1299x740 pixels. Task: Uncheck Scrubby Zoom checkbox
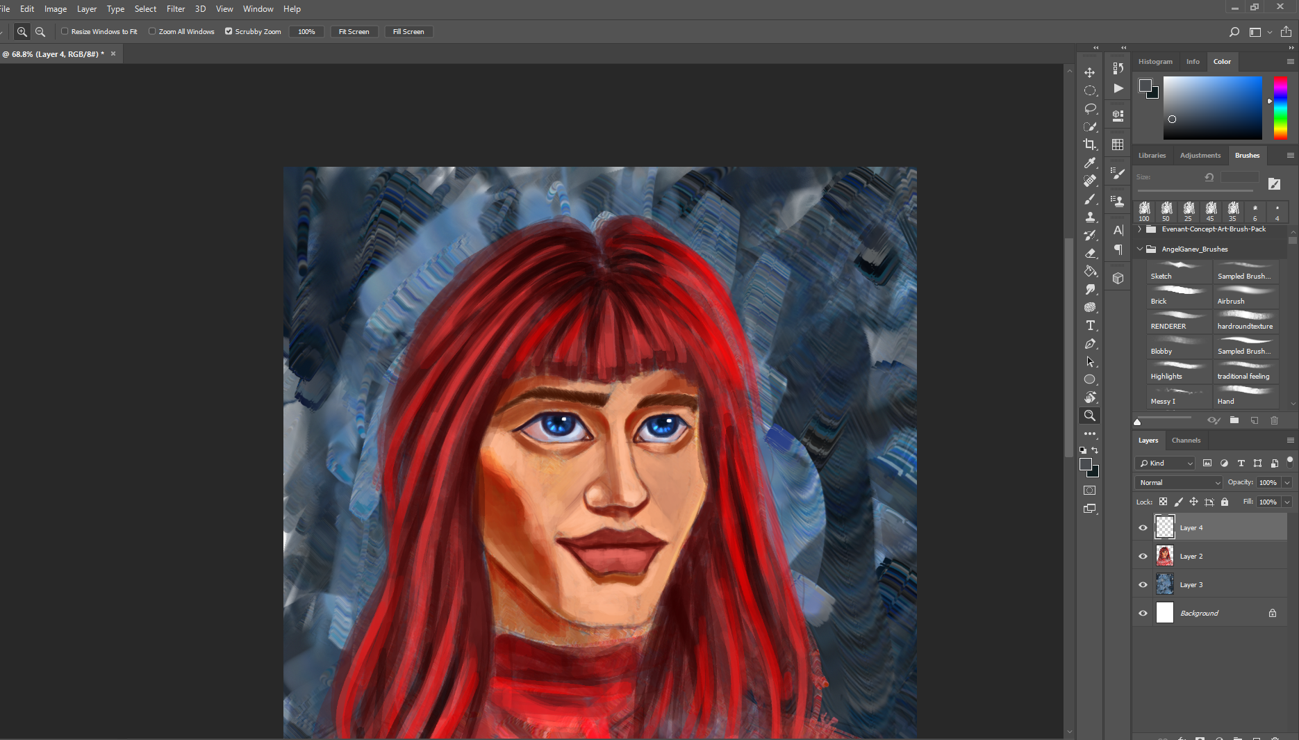coord(229,31)
